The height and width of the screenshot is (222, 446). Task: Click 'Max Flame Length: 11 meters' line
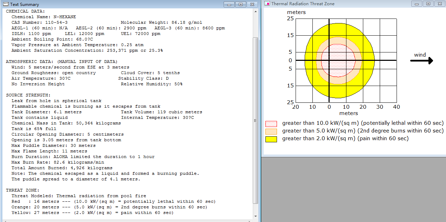point(49,151)
